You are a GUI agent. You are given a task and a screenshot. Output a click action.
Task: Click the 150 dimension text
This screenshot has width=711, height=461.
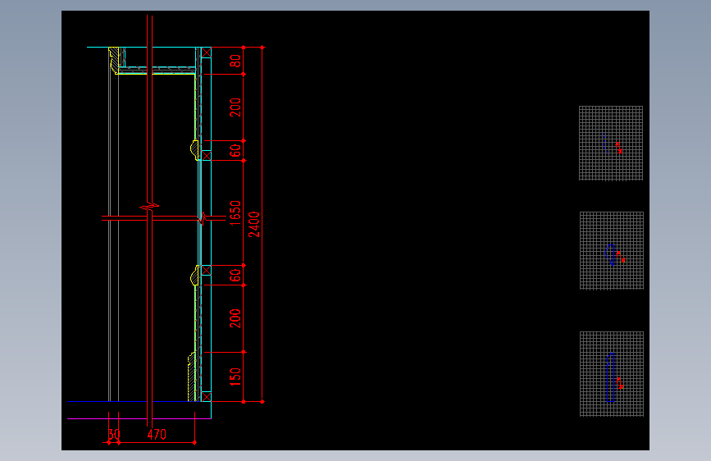(x=235, y=377)
